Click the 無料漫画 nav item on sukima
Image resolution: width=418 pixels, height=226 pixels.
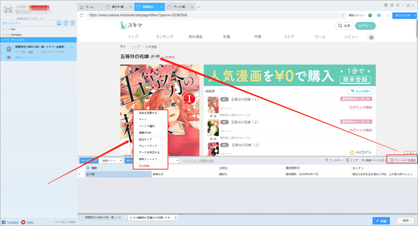pos(195,37)
